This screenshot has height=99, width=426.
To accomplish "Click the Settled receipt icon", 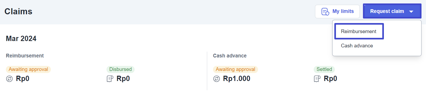I will coord(317,79).
